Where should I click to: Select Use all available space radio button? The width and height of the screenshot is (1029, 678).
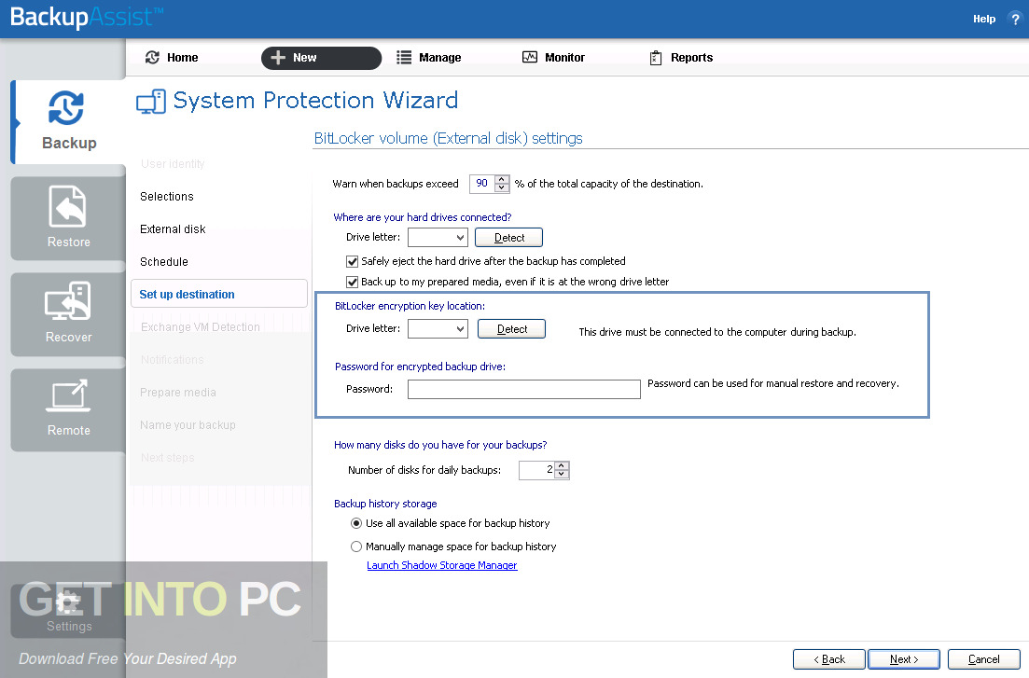(356, 523)
